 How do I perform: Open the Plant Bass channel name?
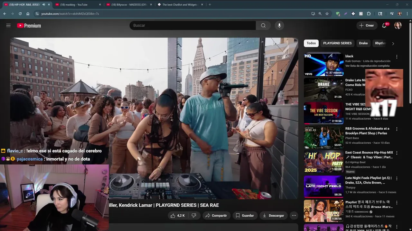click(x=352, y=138)
